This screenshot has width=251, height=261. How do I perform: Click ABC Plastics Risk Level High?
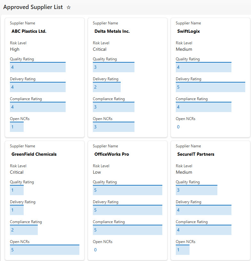pyautogui.click(x=15, y=49)
